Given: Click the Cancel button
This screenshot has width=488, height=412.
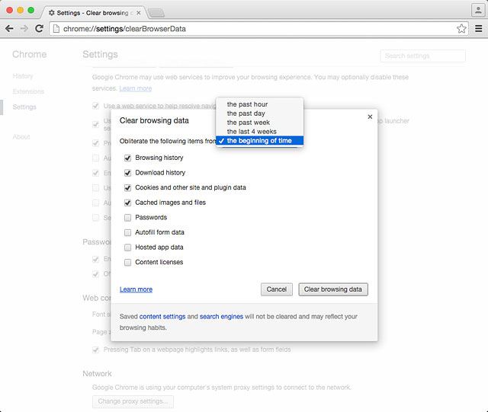Looking at the screenshot, I should click(276, 289).
